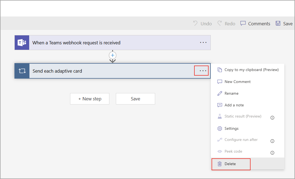Click the trash can Delete icon
This screenshot has width=295, height=179.
point(219,164)
